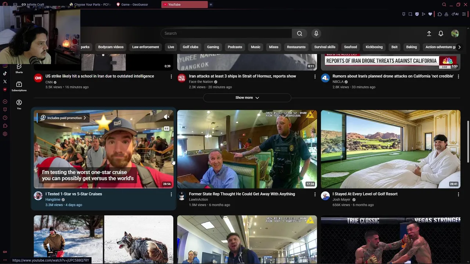Viewport: 470px width, 264px height.
Task: Expand news shelf with Show more
Action: click(247, 98)
